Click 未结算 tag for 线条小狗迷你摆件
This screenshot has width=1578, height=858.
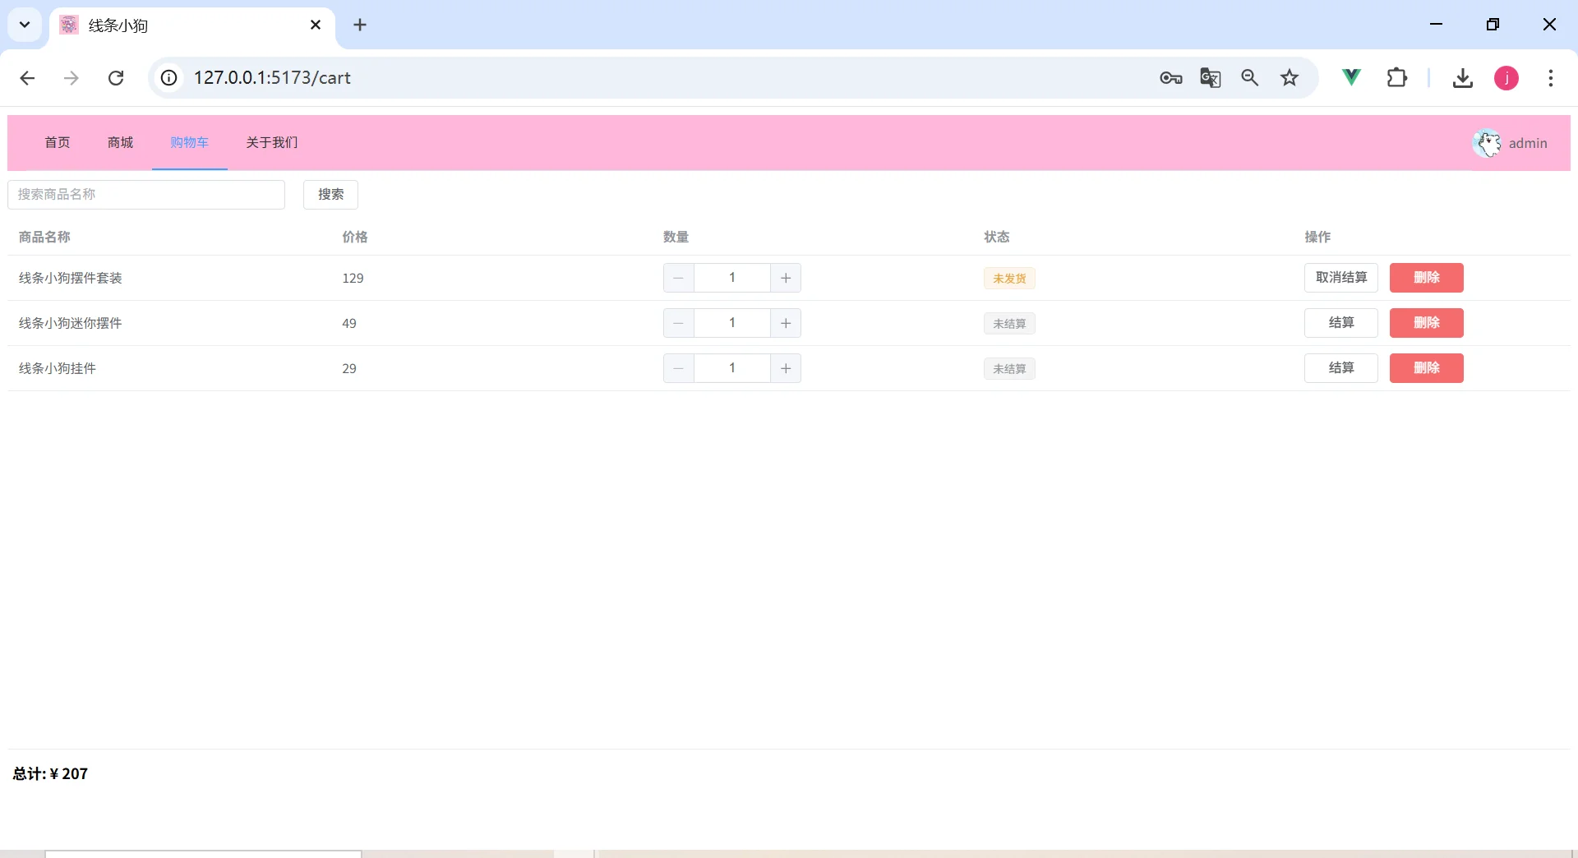[x=1009, y=324]
